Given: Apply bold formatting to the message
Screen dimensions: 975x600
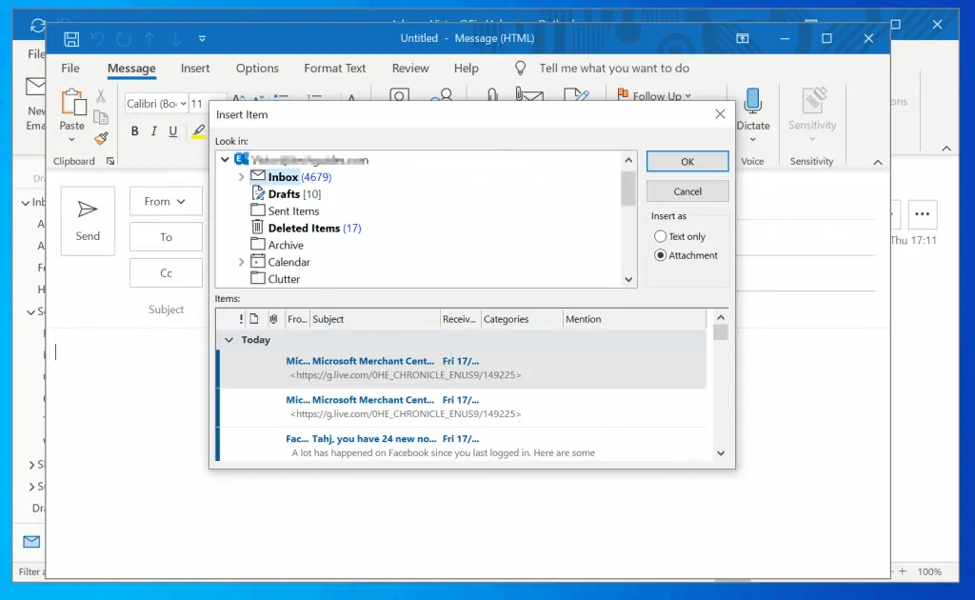Looking at the screenshot, I should tap(135, 130).
